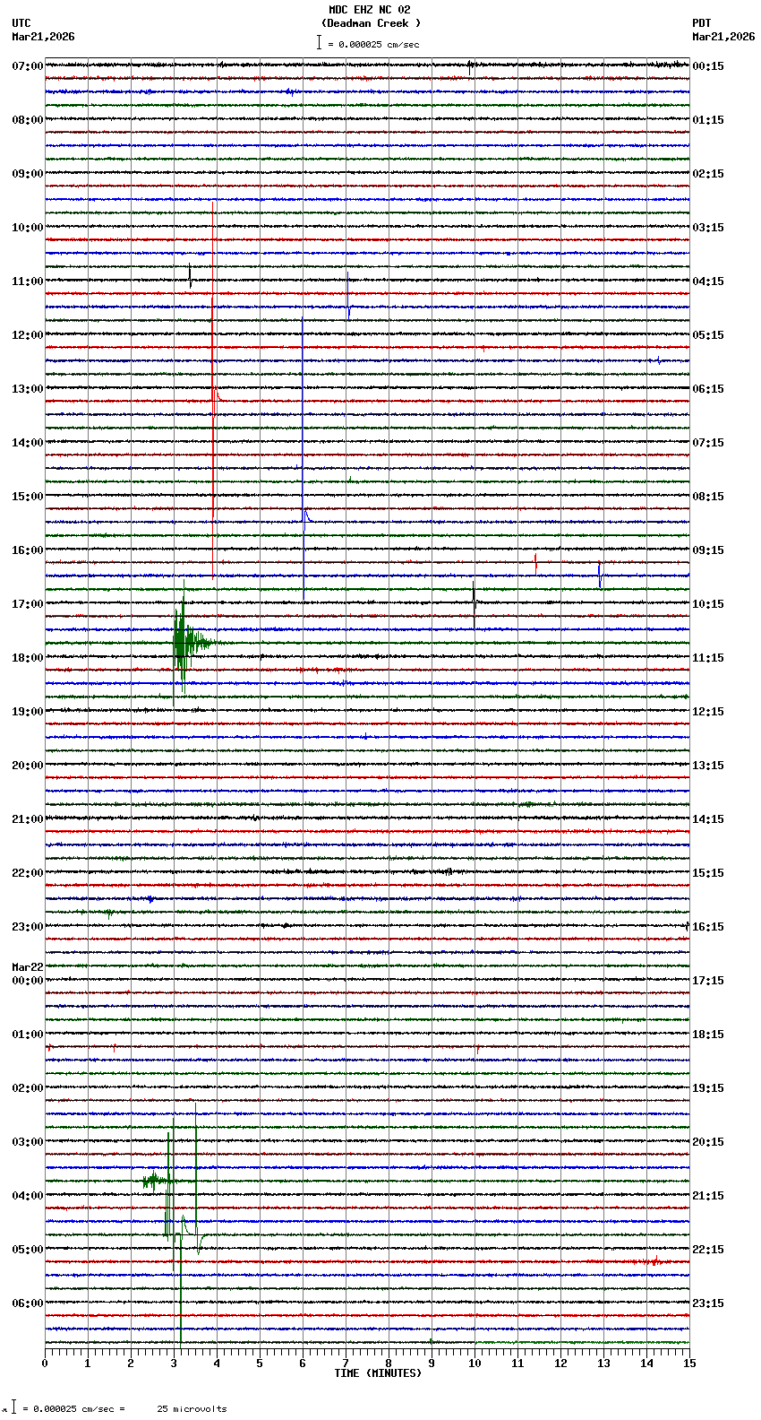Click the station title 'MDC EHZ NC 02'
Viewport: 761px width, 1420px height.
[x=370, y=10]
